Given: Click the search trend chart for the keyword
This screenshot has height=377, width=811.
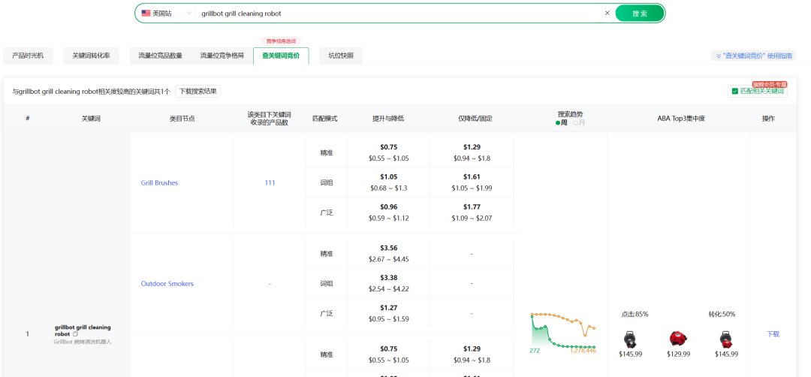Looking at the screenshot, I should coord(562,330).
